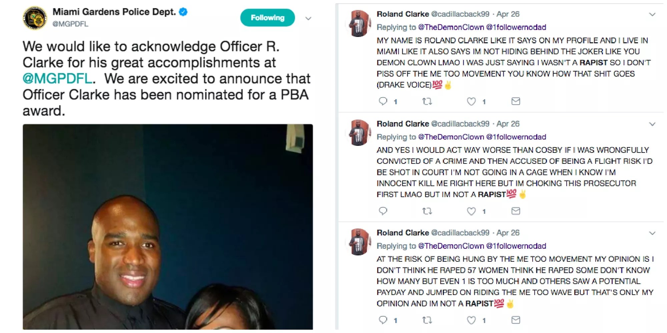Click envelope icon on third tweet
The image size is (667, 333).
click(x=516, y=320)
